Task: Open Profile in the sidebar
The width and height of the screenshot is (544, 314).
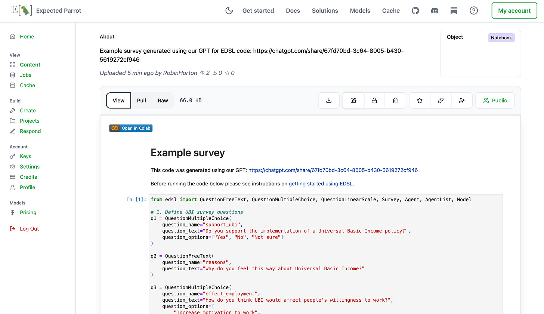Action: [x=28, y=188]
